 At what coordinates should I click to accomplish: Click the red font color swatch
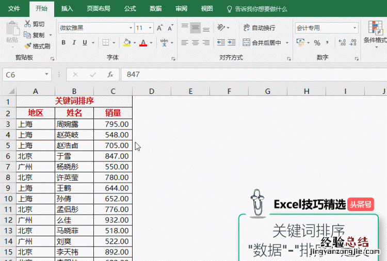tap(143, 43)
